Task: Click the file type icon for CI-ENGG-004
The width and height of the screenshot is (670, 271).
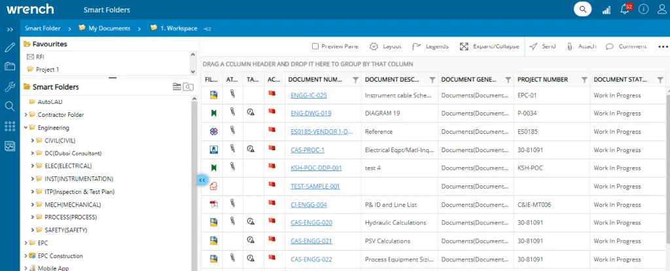Action: click(214, 204)
